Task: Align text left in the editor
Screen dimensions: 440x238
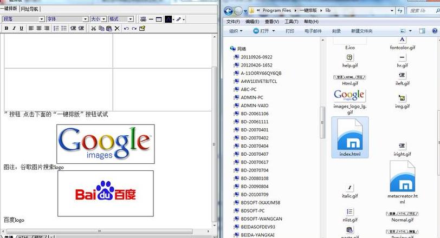Action: coord(31,28)
